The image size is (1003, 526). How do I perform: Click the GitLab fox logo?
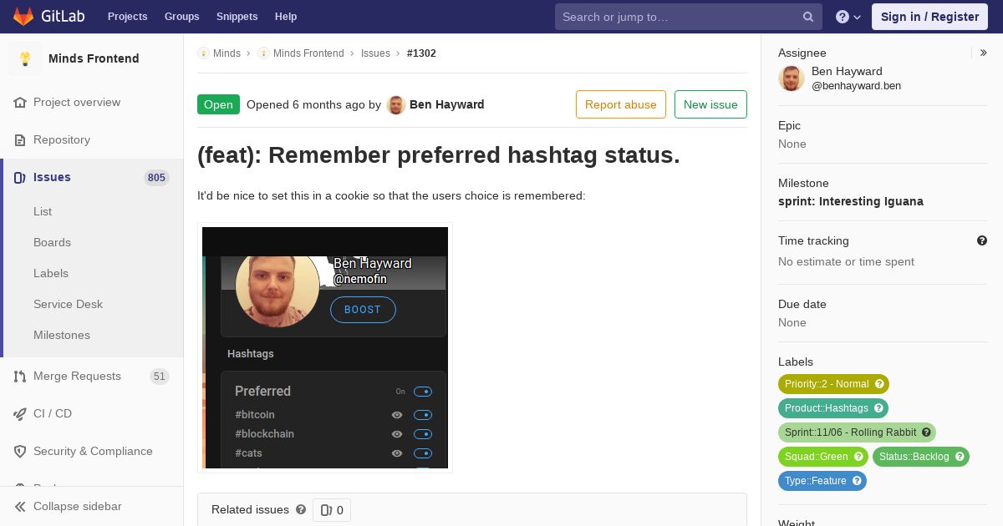23,16
